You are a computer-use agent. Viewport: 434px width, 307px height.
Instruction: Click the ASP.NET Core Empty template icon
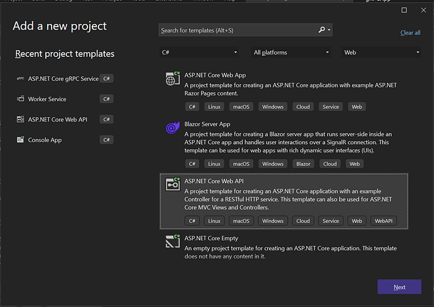pos(173,241)
